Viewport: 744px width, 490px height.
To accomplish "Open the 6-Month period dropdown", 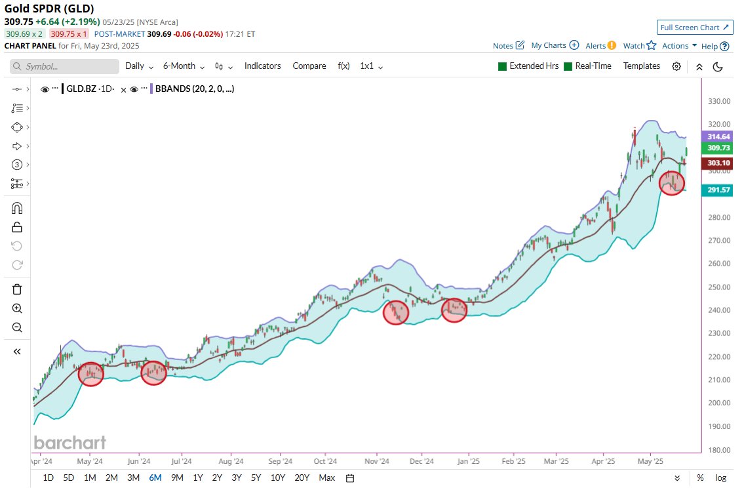I will click(x=184, y=66).
